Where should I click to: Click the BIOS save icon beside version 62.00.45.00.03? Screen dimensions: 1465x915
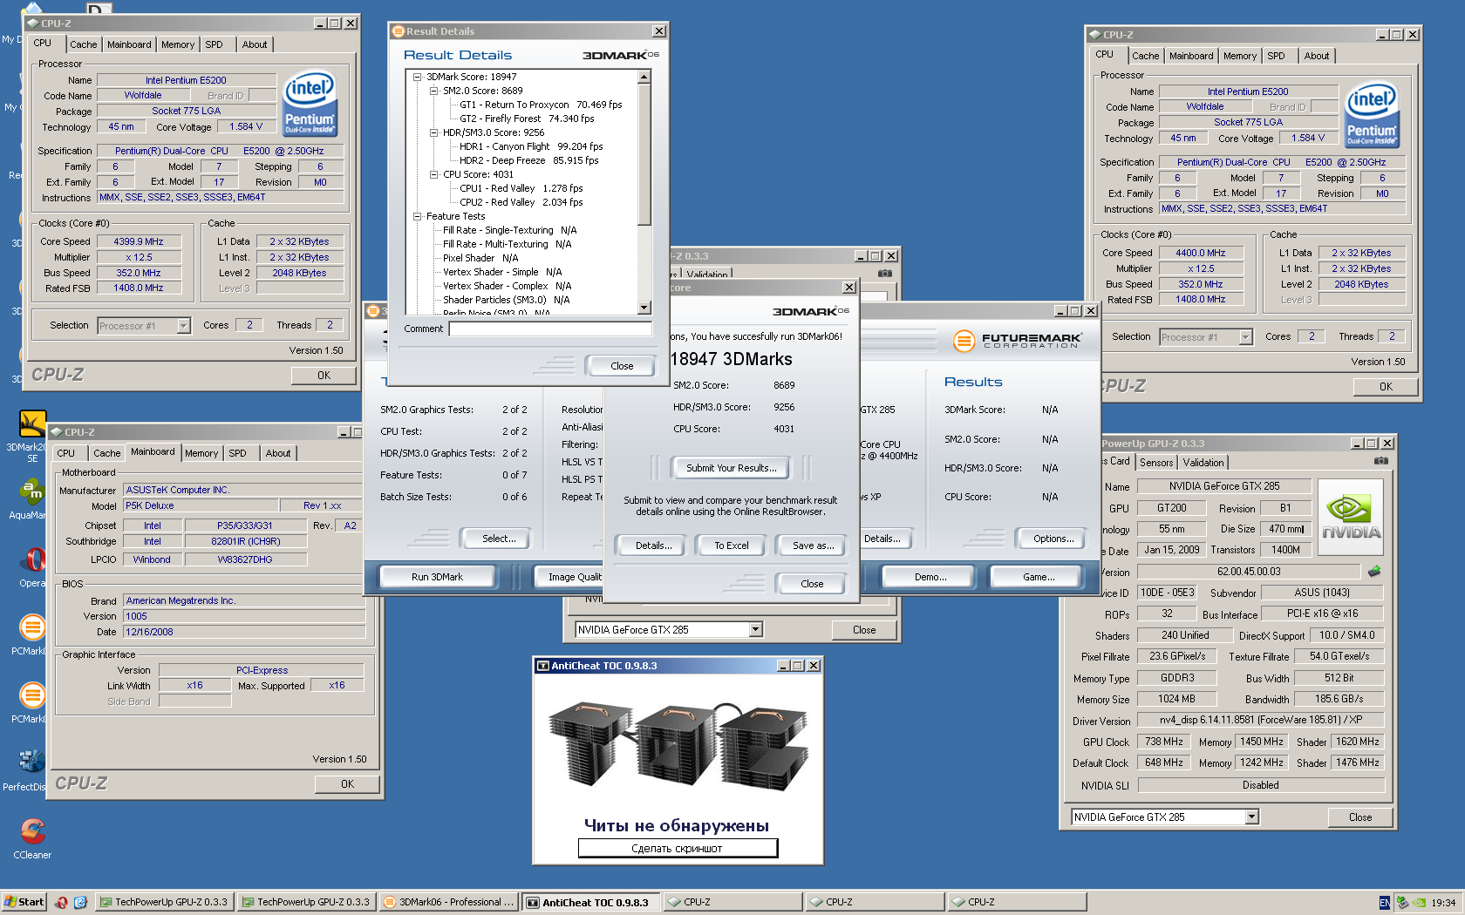[1374, 572]
